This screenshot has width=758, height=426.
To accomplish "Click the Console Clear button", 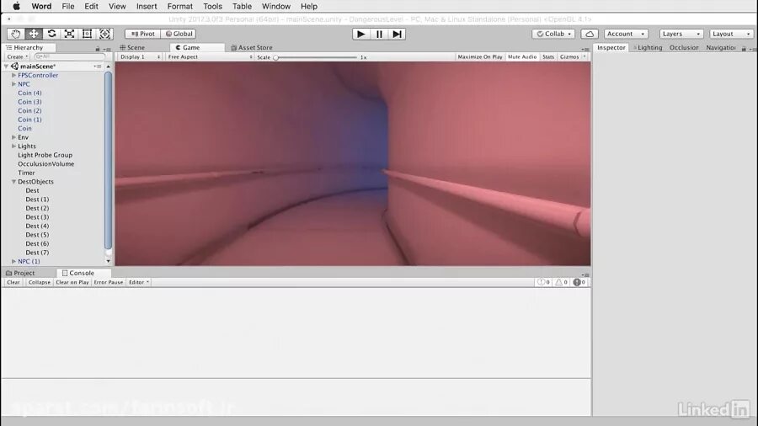I will pyautogui.click(x=13, y=282).
